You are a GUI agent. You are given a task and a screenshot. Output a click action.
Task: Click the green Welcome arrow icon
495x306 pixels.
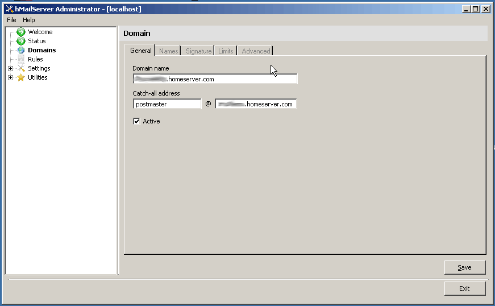pyautogui.click(x=21, y=32)
